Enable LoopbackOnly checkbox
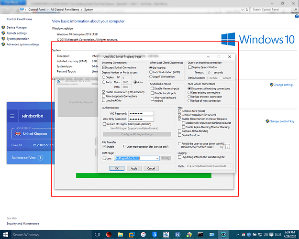Viewport: 299px width, 239px height. (104, 100)
